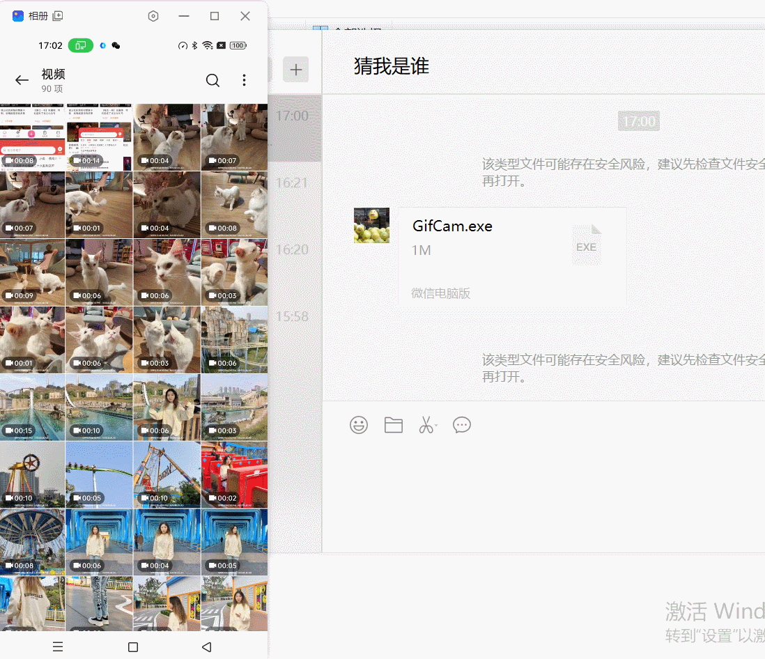
Task: Click the phone window settings hexagon icon
Action: (153, 16)
